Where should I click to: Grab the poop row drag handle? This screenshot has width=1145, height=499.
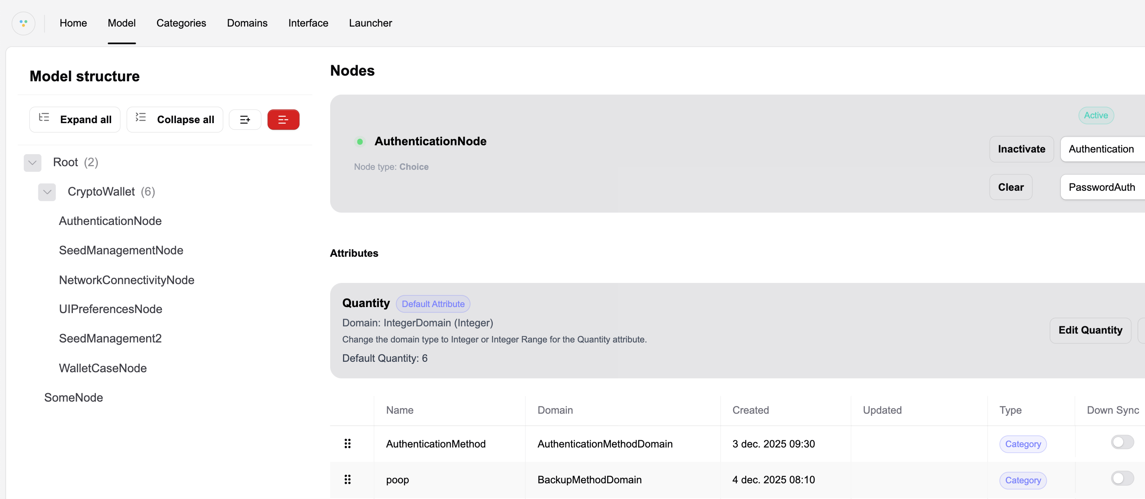click(347, 479)
